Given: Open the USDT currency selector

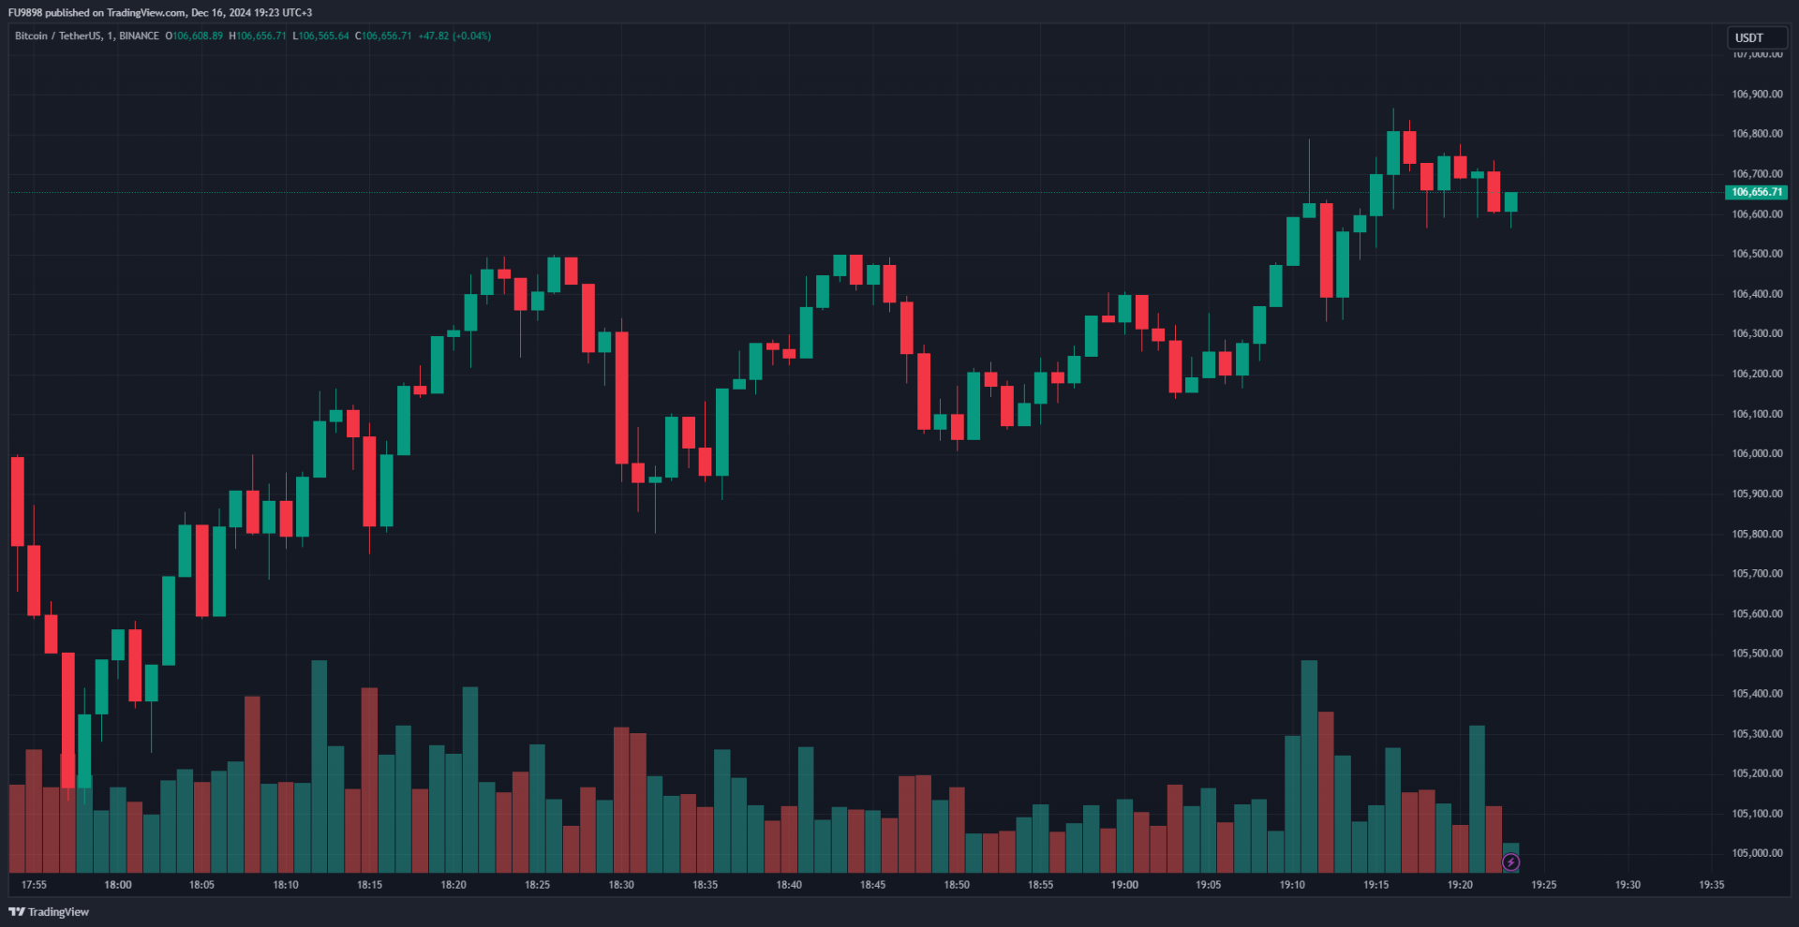Looking at the screenshot, I should tap(1756, 37).
